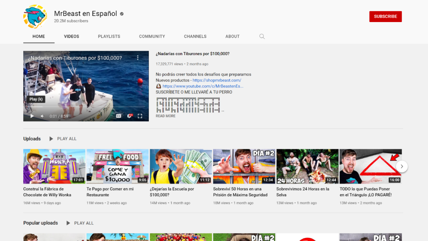Toggle closed captions (CC) on the video
The width and height of the screenshot is (428, 241).
[x=119, y=116]
